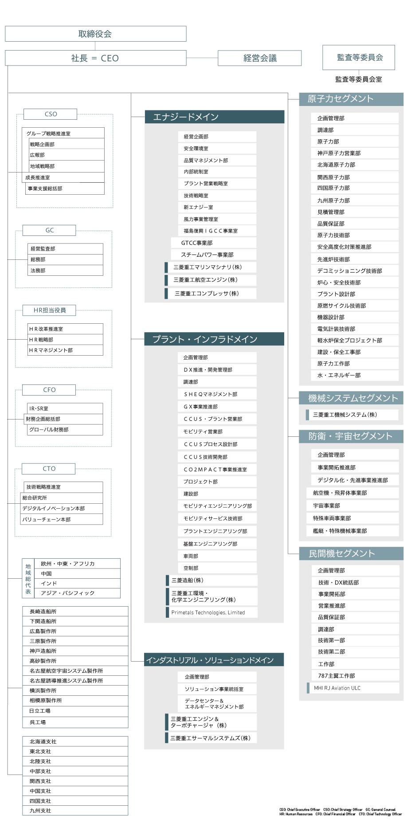Select 787主翼工作部 entry

click(x=356, y=676)
